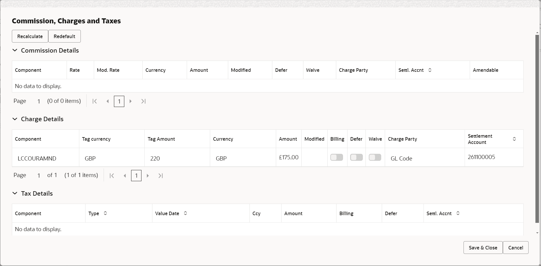Jump to last page of Commission Details
Screen dimensions: 541x266
point(143,101)
